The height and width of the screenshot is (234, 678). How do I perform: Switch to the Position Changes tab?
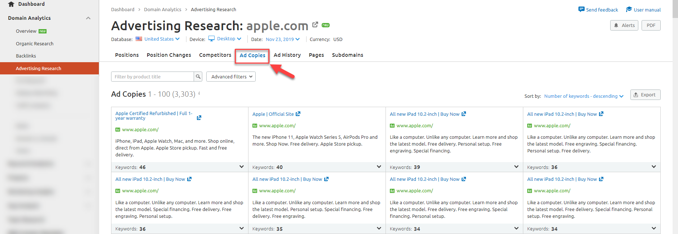[x=169, y=55]
